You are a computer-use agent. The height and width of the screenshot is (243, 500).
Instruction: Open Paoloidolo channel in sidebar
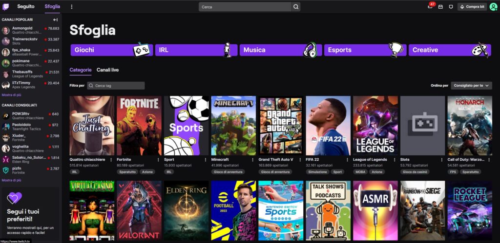click(30, 127)
